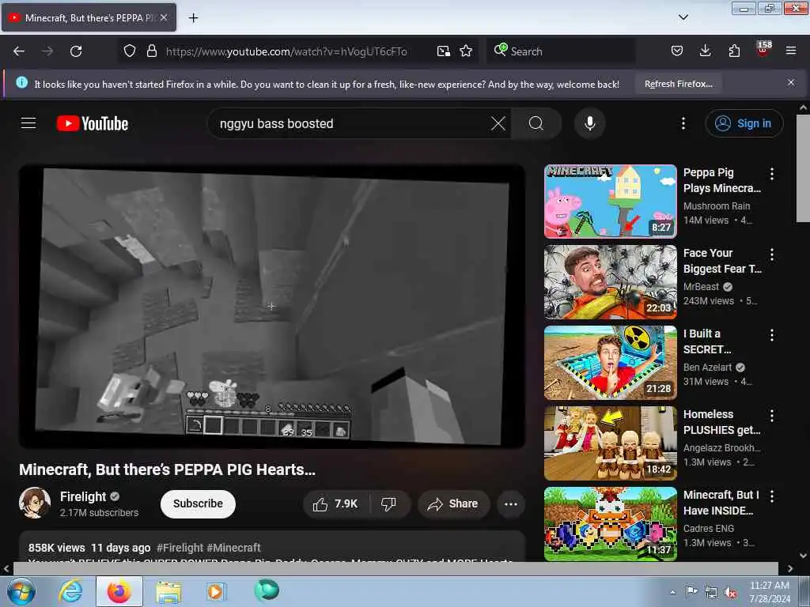The image size is (810, 607).
Task: Open options menu for Peppa Pig Plays video
Action: pos(772,173)
